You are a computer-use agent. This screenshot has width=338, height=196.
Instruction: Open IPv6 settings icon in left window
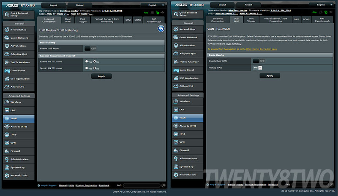tap(7, 135)
